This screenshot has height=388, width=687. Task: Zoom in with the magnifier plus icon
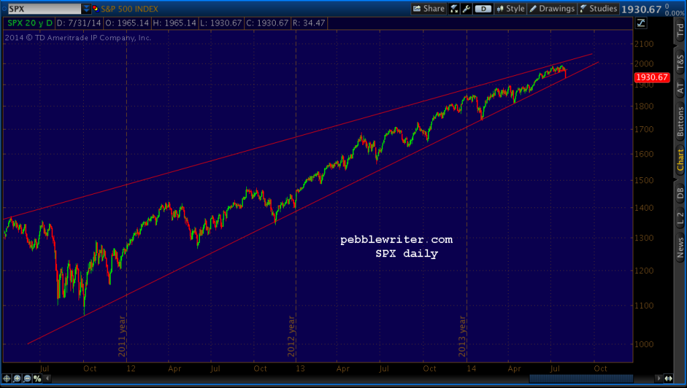point(17,379)
